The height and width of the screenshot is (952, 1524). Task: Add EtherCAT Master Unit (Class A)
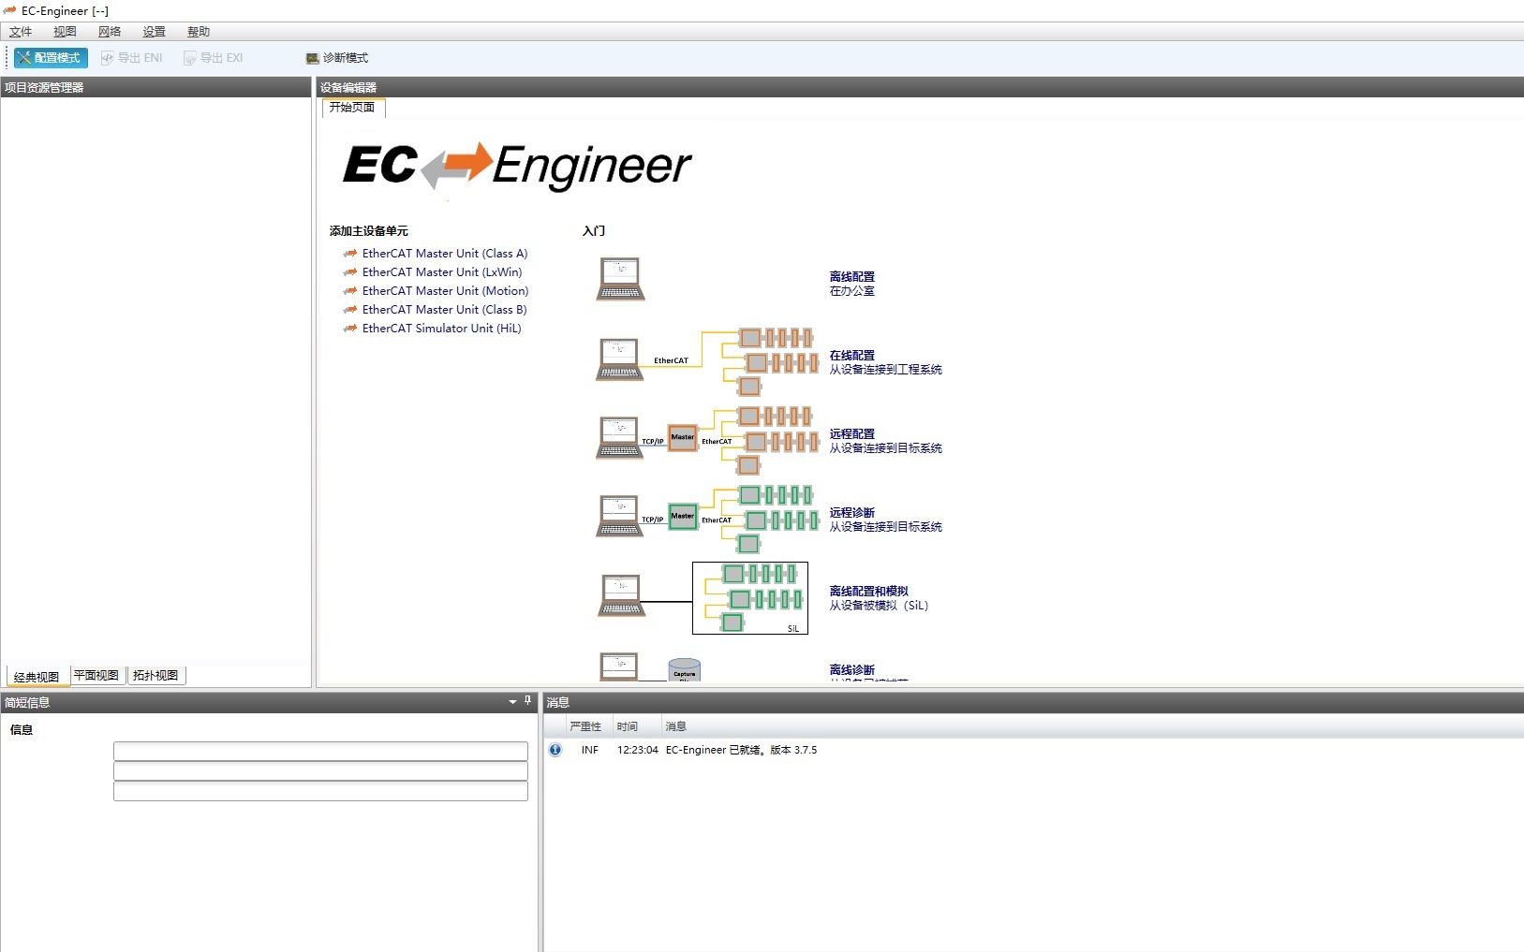point(445,254)
